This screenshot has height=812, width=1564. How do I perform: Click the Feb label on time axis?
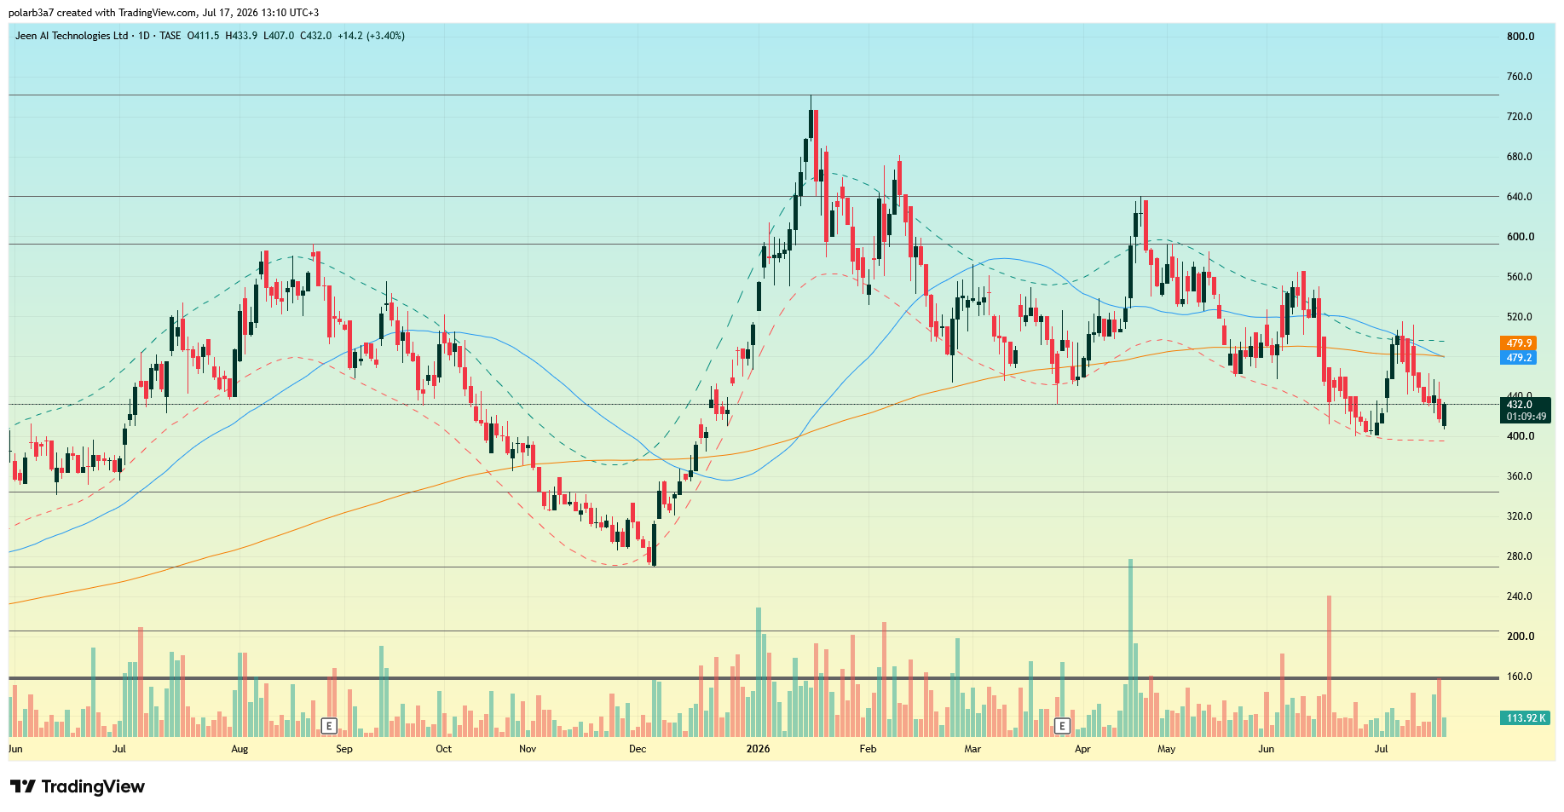pos(868,749)
